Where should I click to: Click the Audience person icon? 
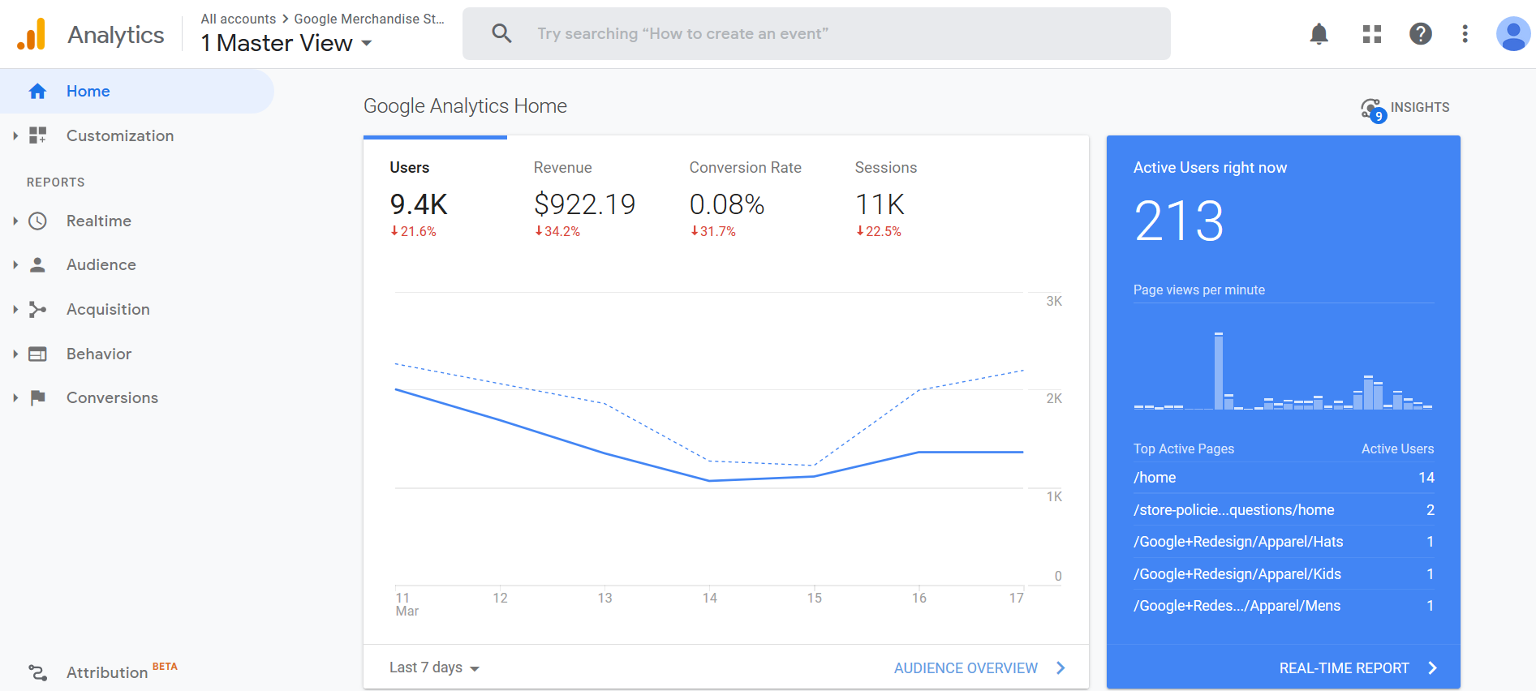[x=37, y=264]
